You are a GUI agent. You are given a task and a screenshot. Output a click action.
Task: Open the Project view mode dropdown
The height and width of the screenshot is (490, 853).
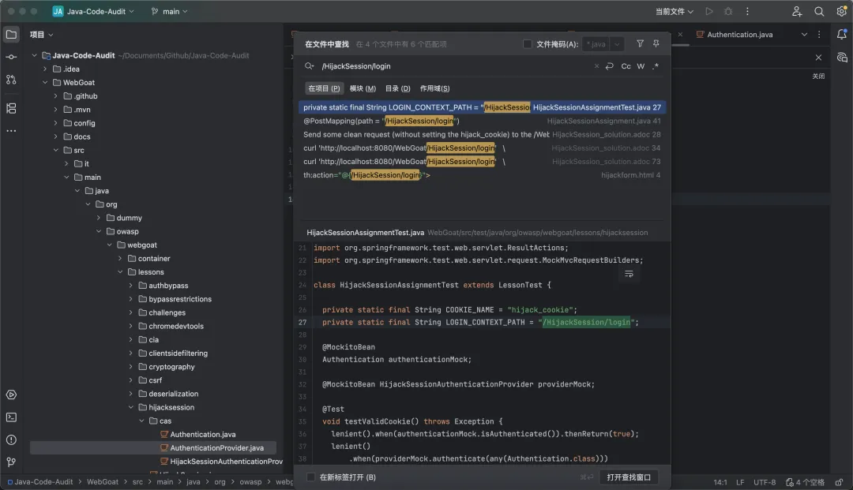click(41, 35)
